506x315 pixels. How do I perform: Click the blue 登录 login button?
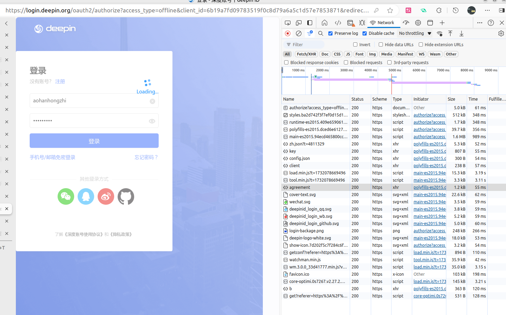[94, 141]
